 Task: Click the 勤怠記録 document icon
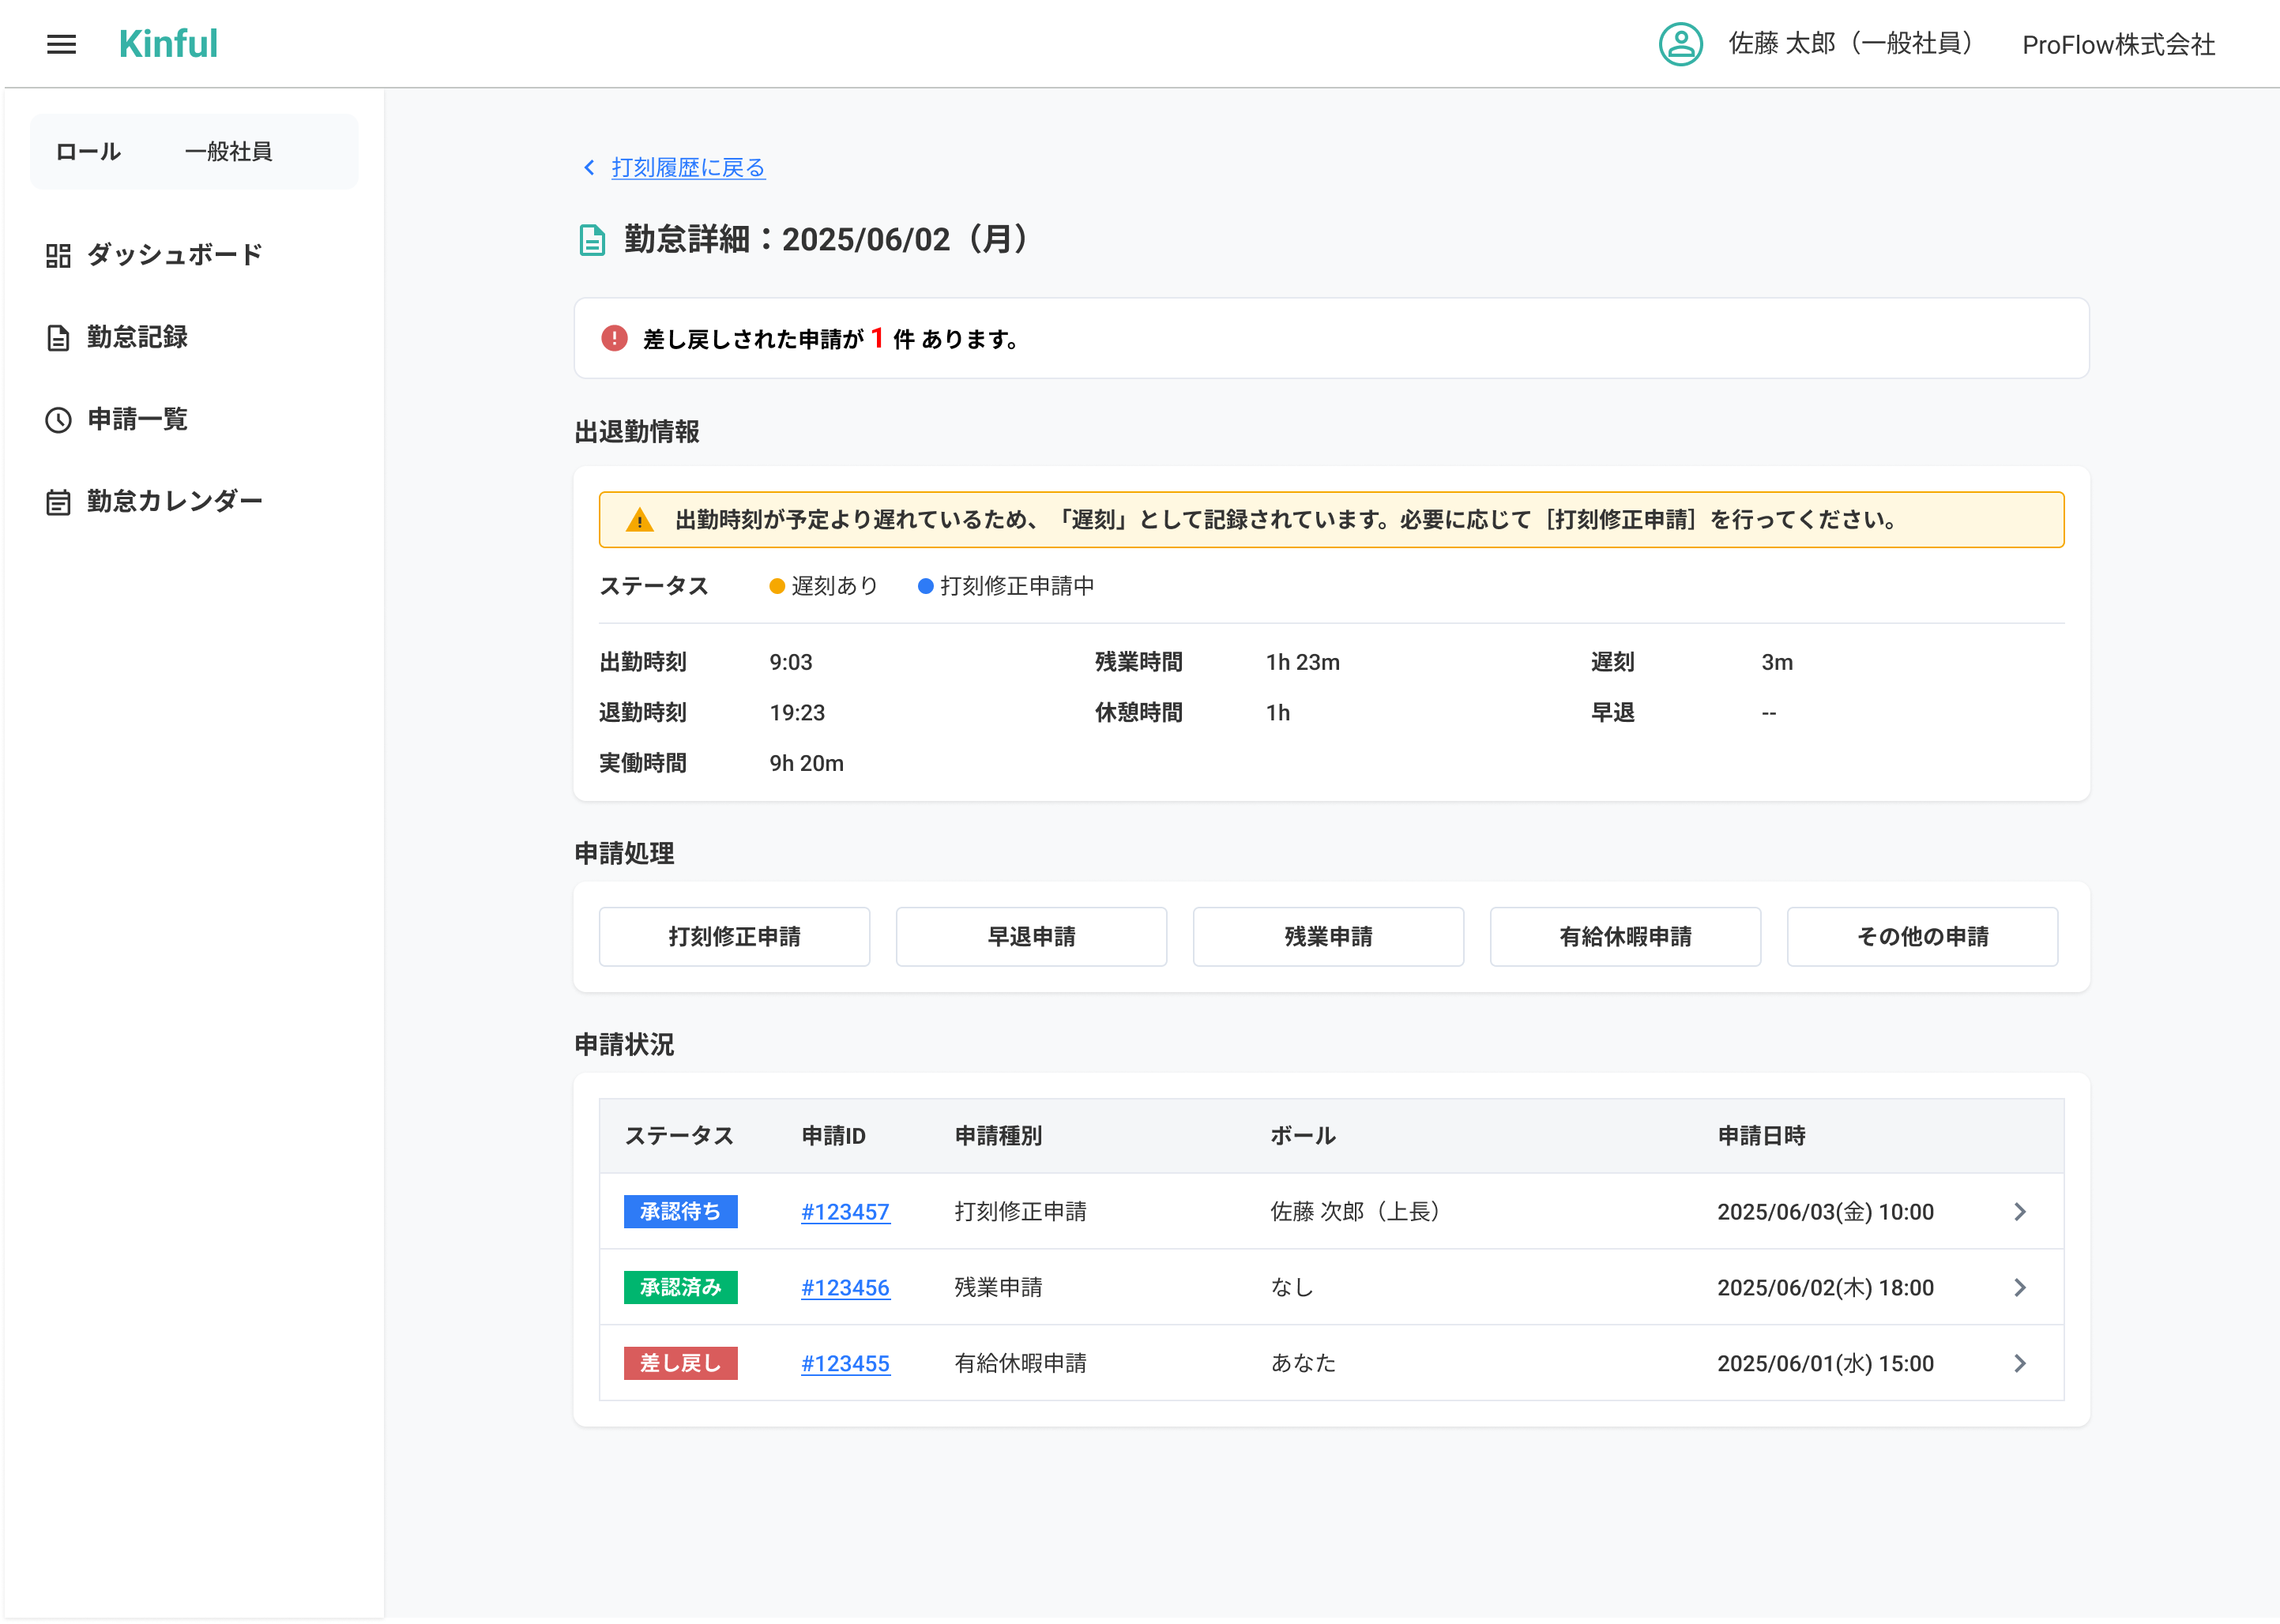click(58, 338)
